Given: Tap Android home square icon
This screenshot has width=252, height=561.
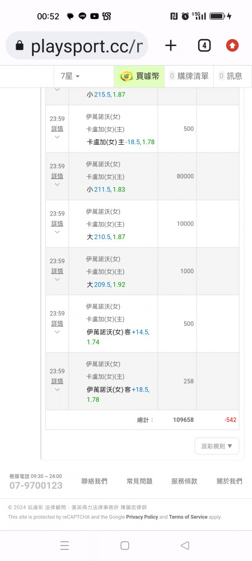Looking at the screenshot, I should pyautogui.click(x=124, y=545).
